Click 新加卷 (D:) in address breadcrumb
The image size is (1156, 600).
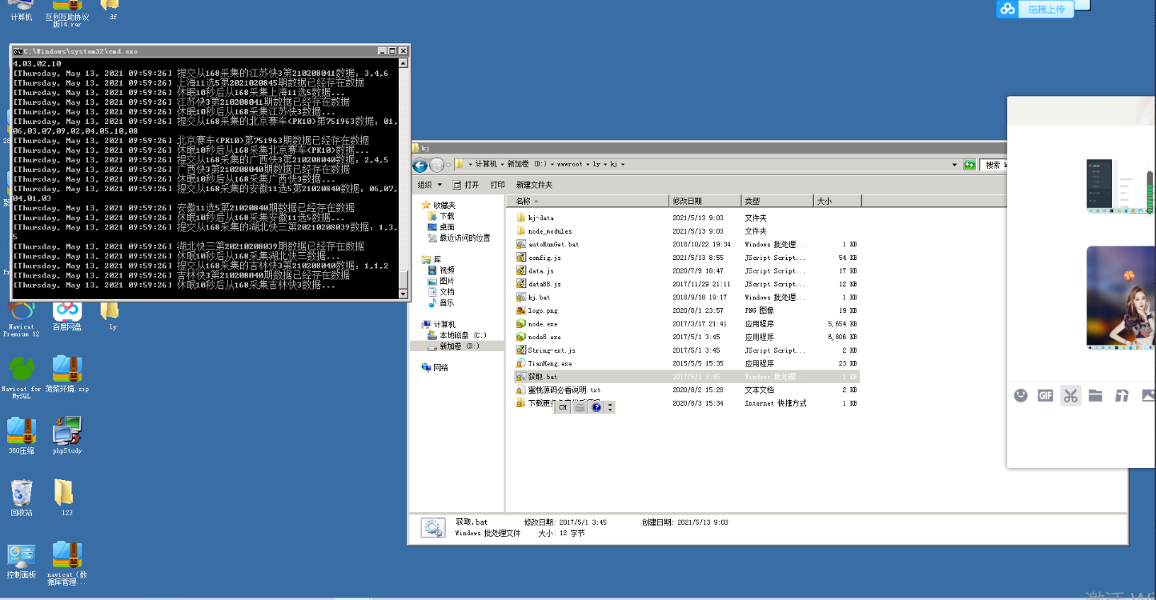[x=527, y=164]
